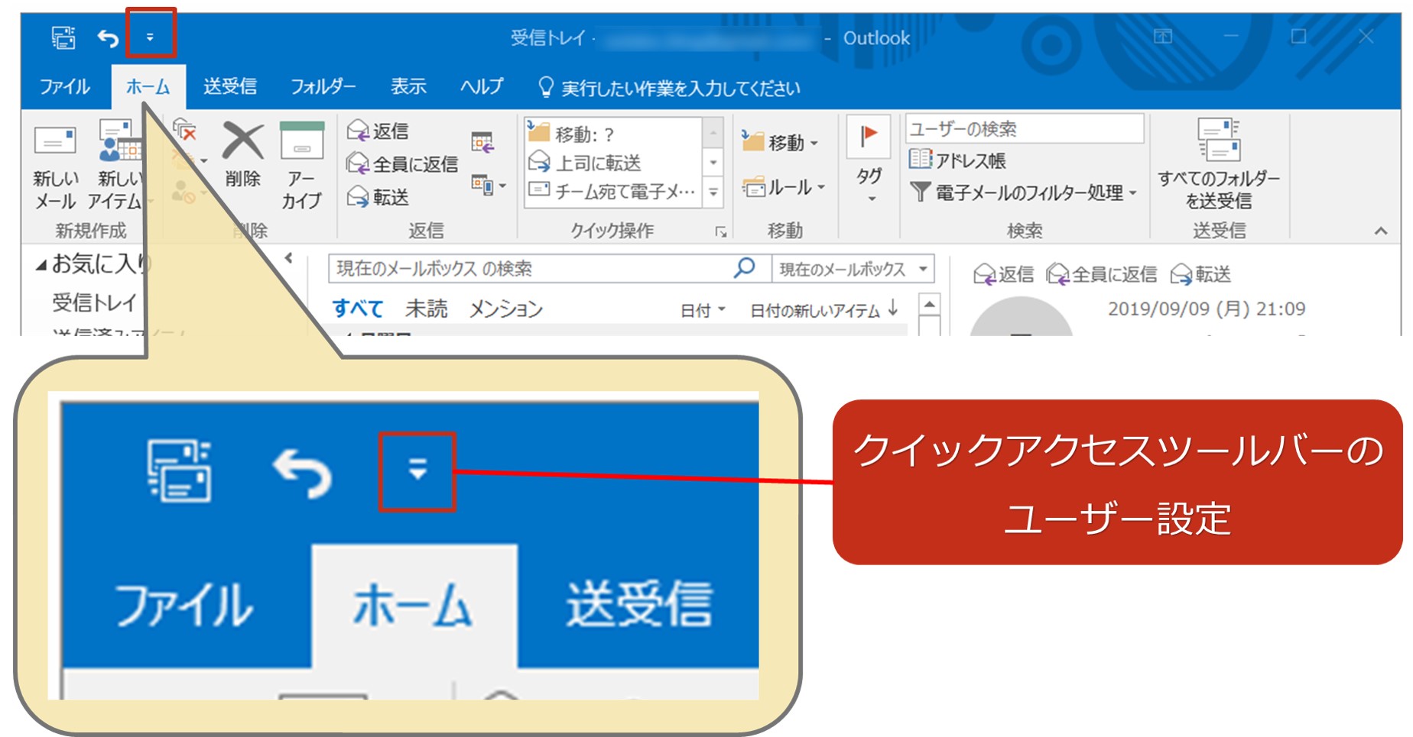Click 全員に返信 in the reading pane

pos(1102,274)
